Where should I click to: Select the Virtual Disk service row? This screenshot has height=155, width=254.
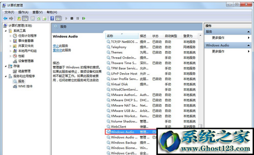point(152,84)
